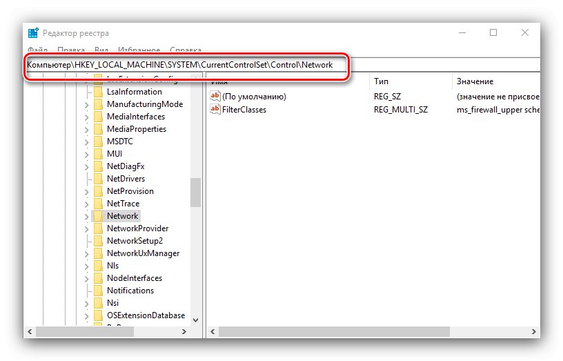Click the tree pane vertical scrollbar thumb
The width and height of the screenshot is (563, 361).
[x=196, y=193]
